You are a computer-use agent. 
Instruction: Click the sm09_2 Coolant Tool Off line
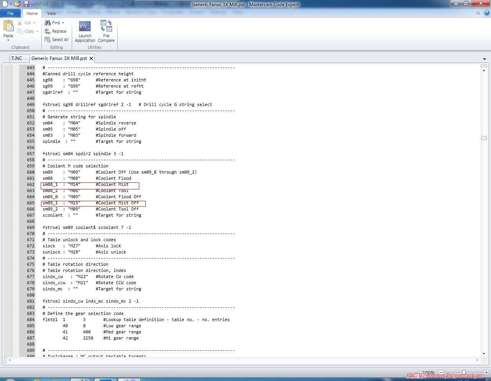(x=91, y=209)
